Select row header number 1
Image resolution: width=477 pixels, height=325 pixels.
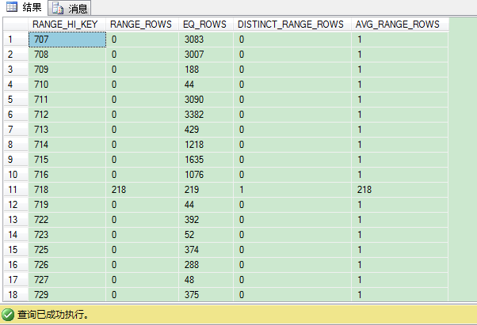click(16, 40)
